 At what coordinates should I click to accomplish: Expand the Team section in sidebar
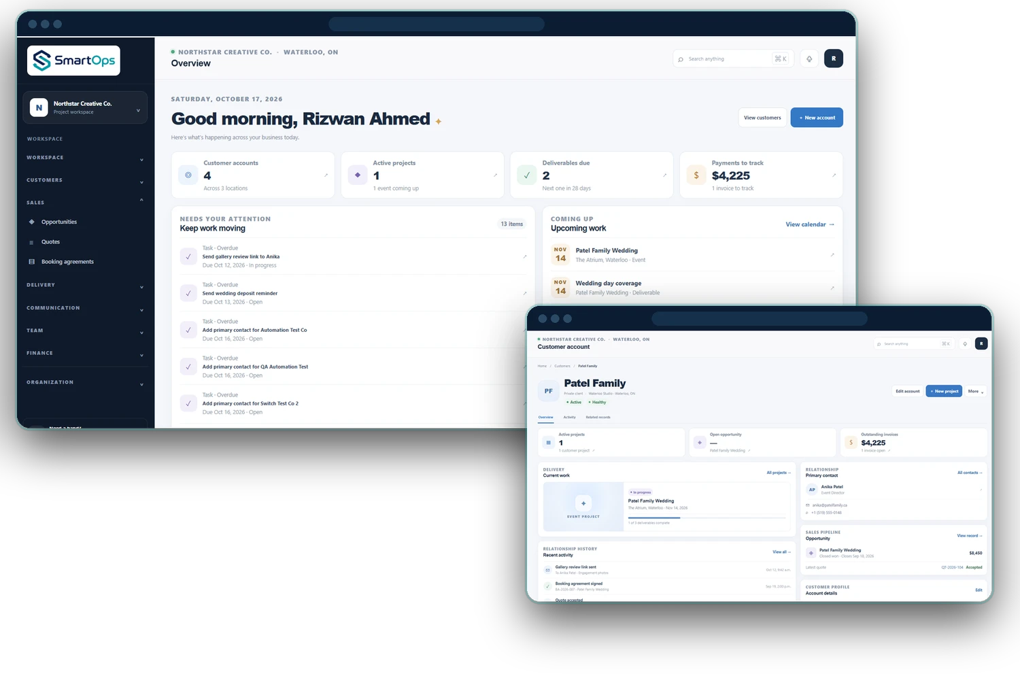coord(85,331)
